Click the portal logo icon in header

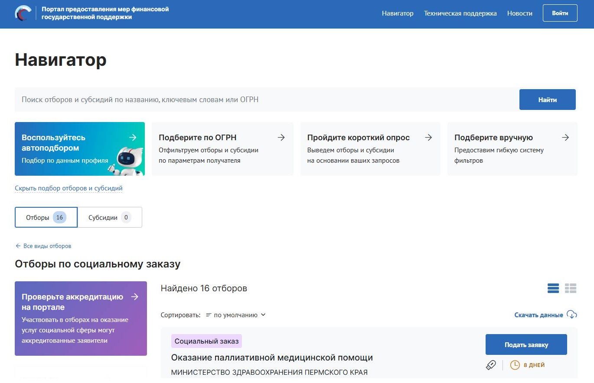point(23,13)
